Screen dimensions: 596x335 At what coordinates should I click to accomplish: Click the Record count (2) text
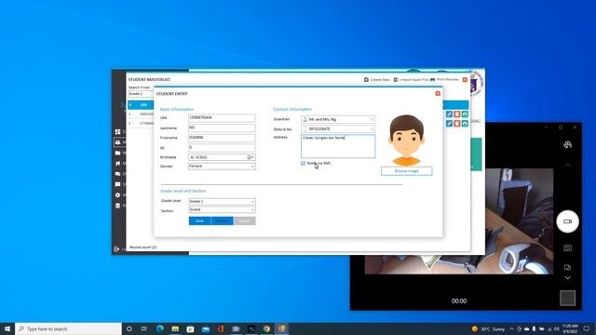(142, 248)
